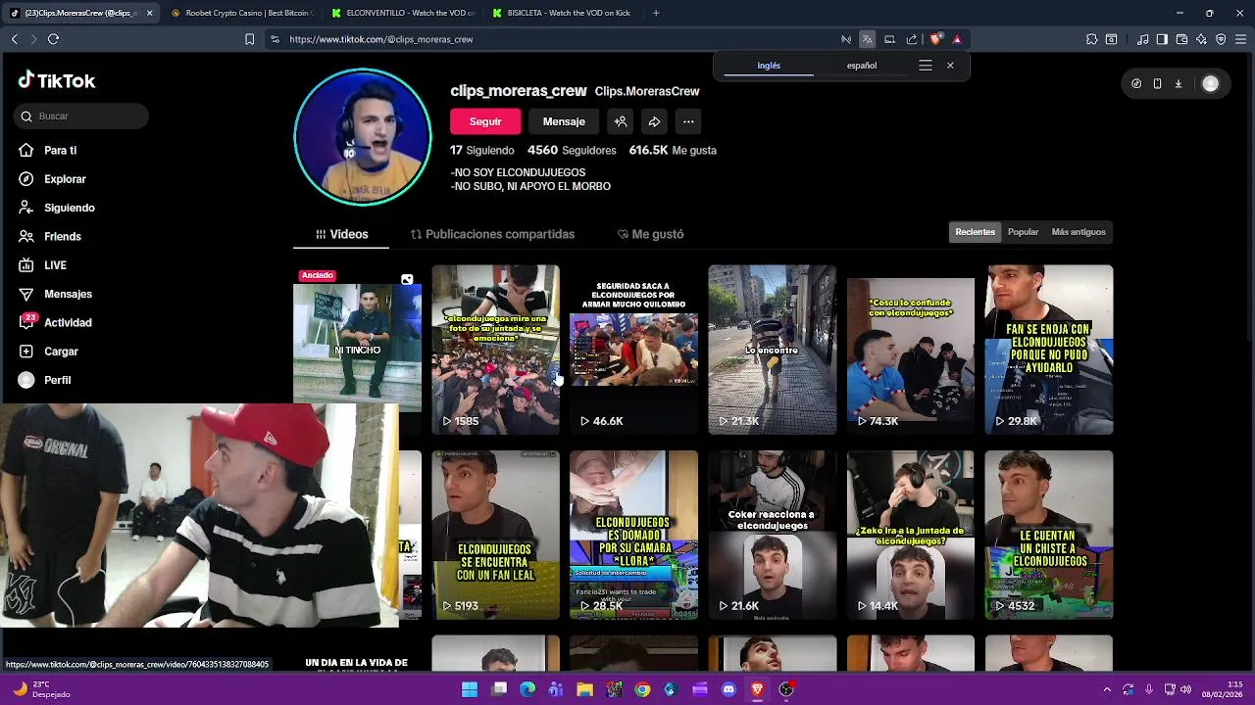The height and width of the screenshot is (705, 1255).
Task: Open domado por su camara video
Action: tap(633, 535)
